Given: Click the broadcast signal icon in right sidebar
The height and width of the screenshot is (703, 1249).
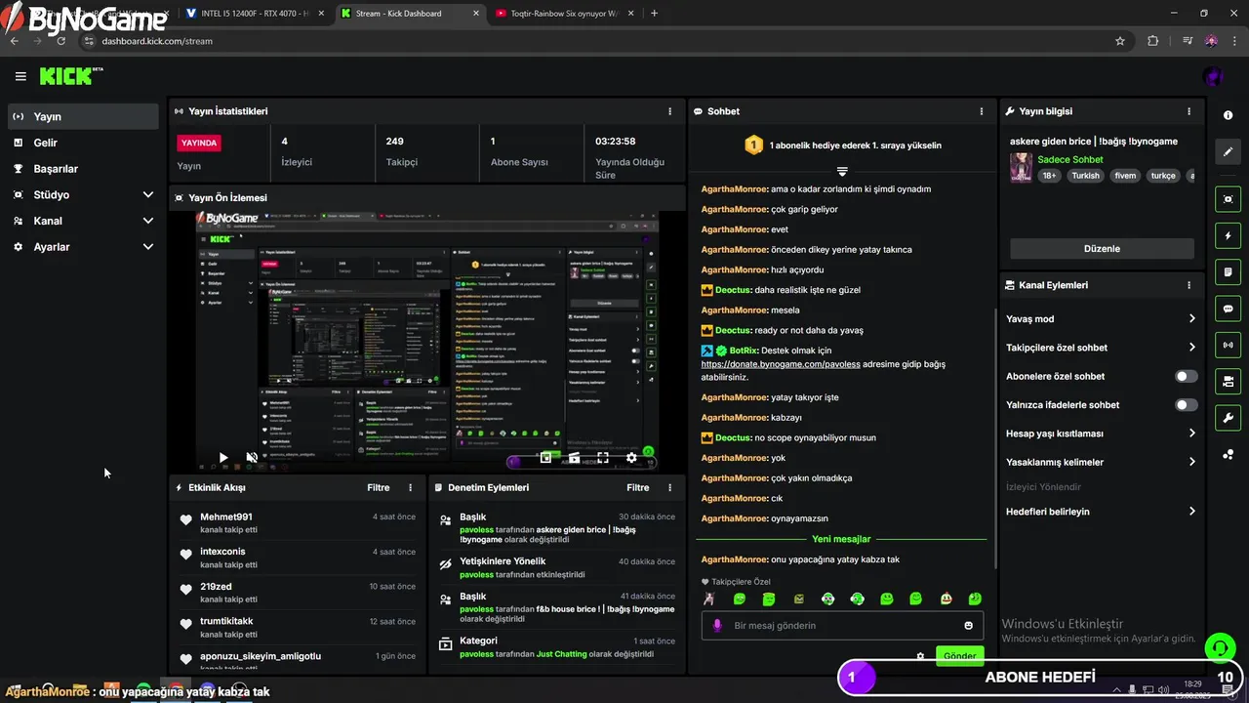Looking at the screenshot, I should [x=1228, y=345].
